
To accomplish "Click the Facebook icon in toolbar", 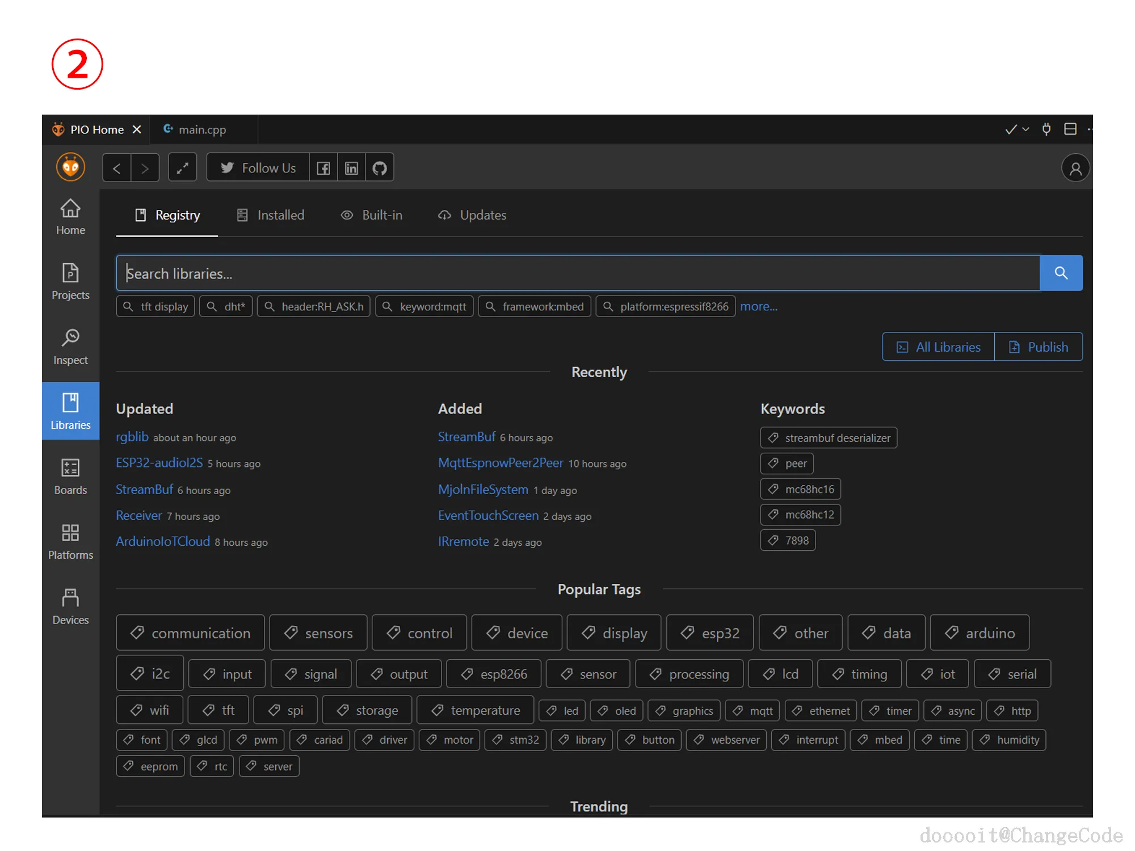I will click(x=323, y=168).
